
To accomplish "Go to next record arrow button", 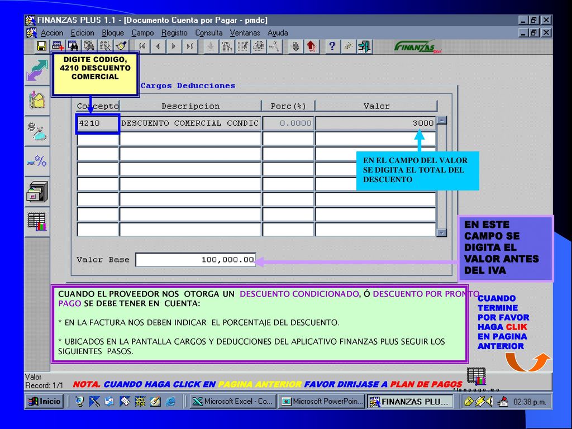I will tap(174, 46).
